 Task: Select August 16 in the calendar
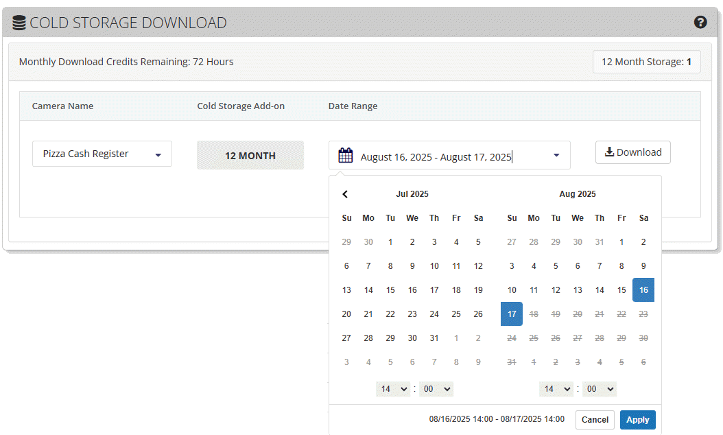pos(643,290)
